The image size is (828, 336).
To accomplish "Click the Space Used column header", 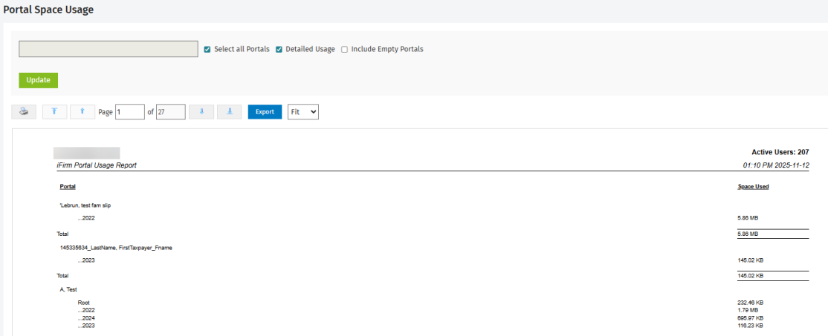I will (752, 186).
